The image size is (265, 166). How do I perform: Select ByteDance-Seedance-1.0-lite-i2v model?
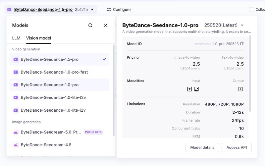(x=59, y=110)
